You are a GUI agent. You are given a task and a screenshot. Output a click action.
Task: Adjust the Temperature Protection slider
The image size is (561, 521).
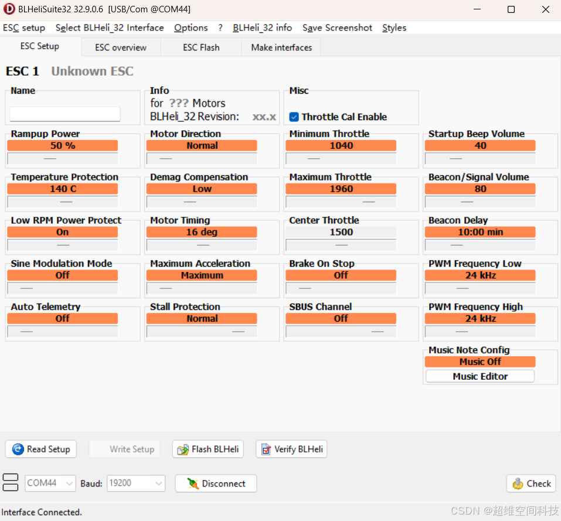coord(62,202)
